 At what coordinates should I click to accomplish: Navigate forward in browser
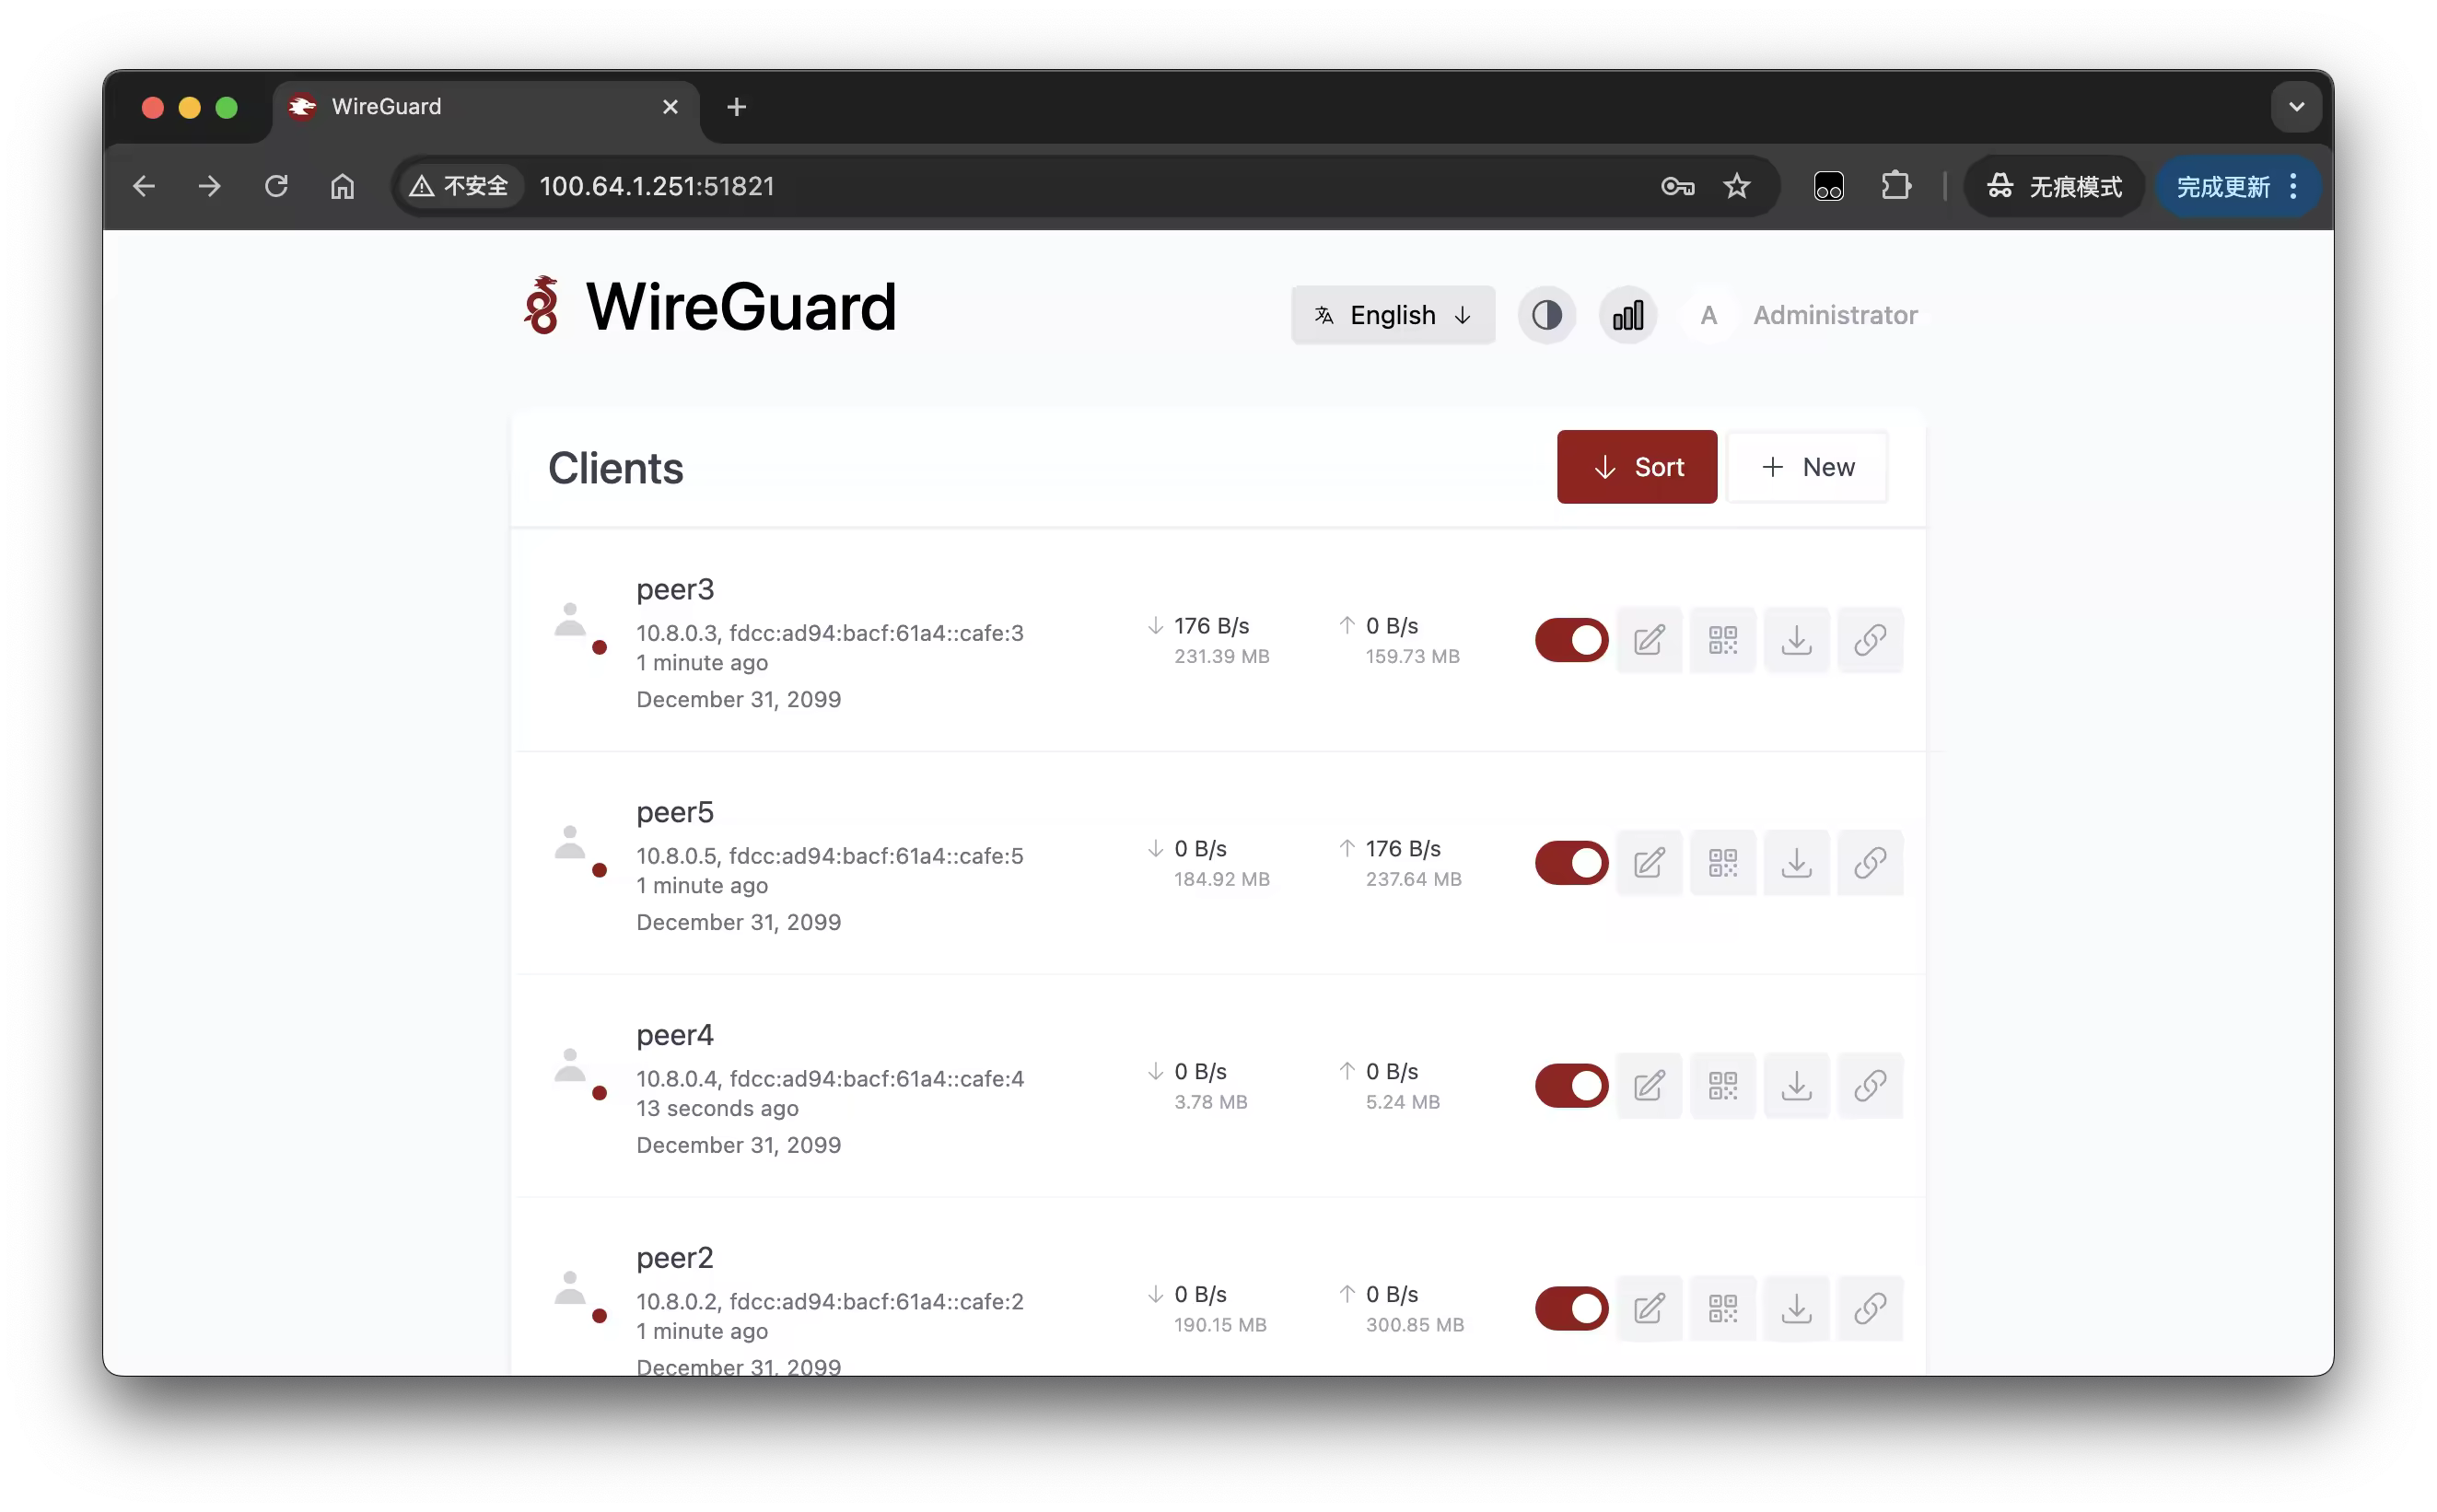click(209, 187)
